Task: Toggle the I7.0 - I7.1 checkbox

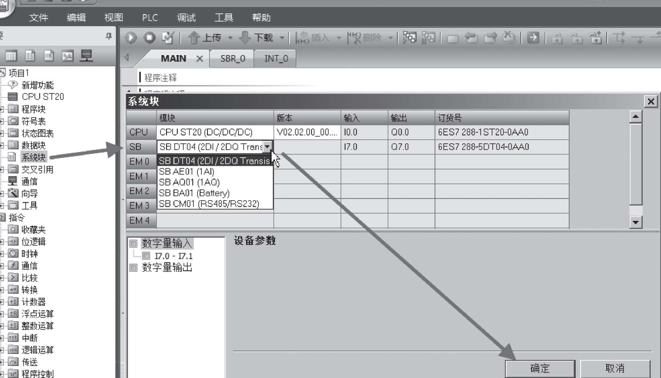Action: pyautogui.click(x=146, y=256)
